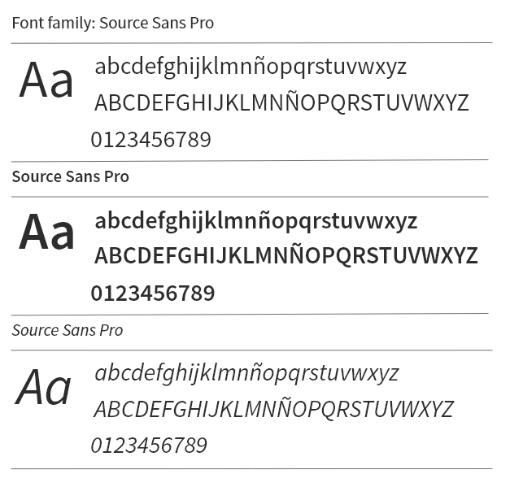Select the regular lowercase alphabet line
This screenshot has width=510, height=487.
251,67
